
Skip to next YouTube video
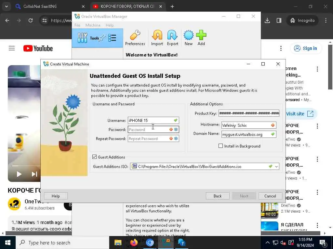click(x=34, y=174)
